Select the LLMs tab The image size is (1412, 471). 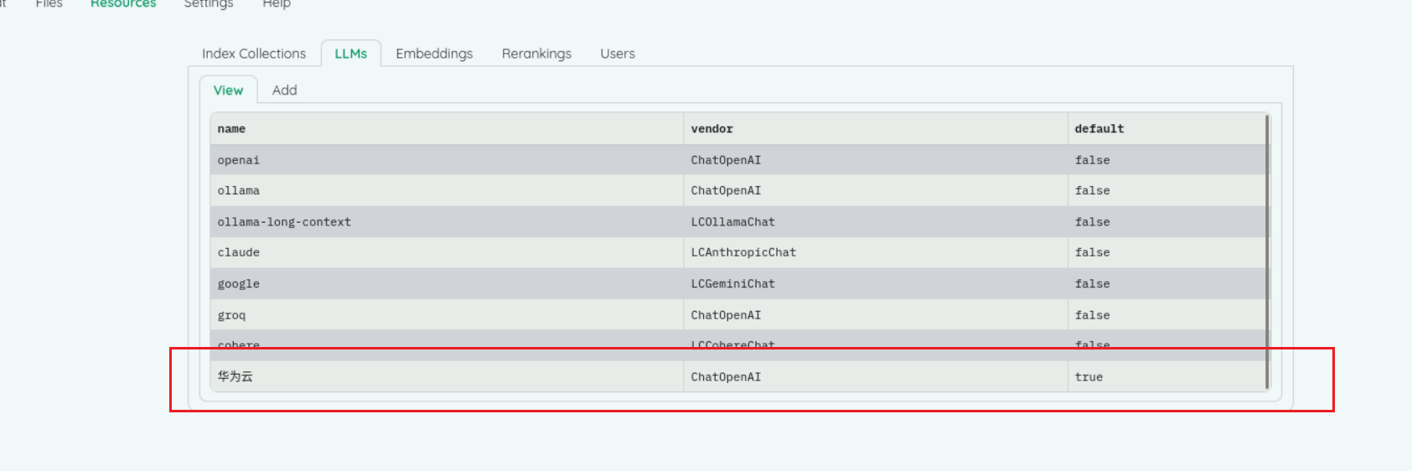[x=351, y=54]
